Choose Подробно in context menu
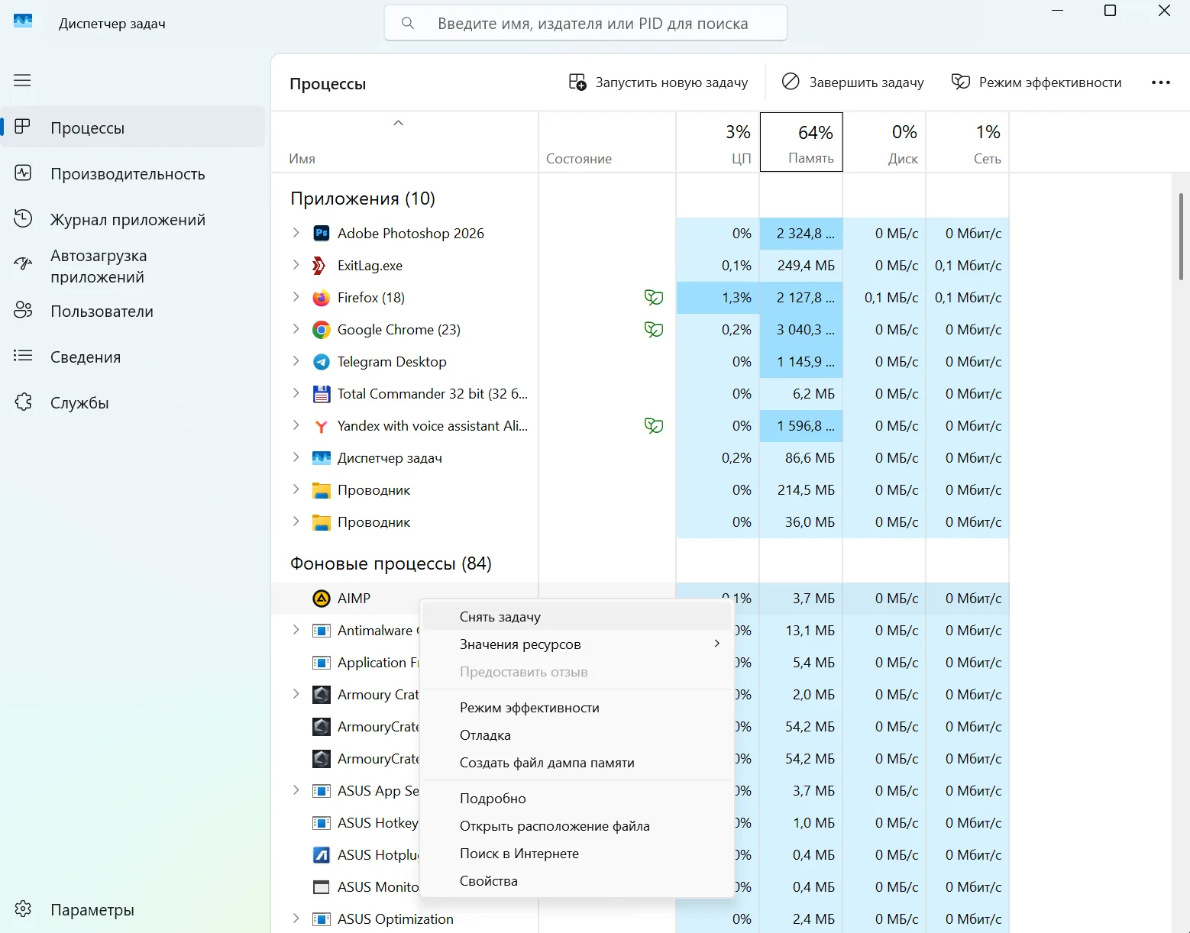 point(577,799)
